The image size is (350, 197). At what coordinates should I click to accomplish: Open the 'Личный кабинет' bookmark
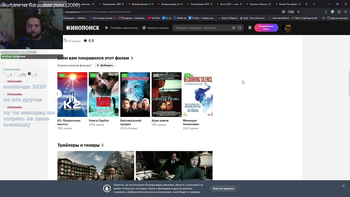click(279, 18)
